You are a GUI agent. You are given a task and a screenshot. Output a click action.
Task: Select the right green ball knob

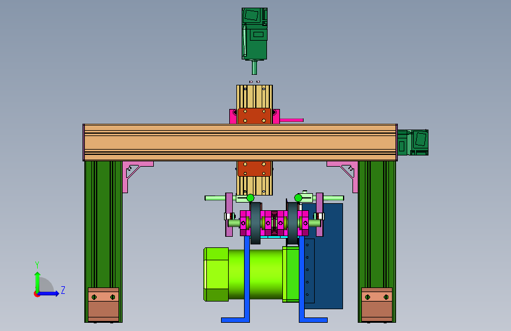[x=298, y=198]
